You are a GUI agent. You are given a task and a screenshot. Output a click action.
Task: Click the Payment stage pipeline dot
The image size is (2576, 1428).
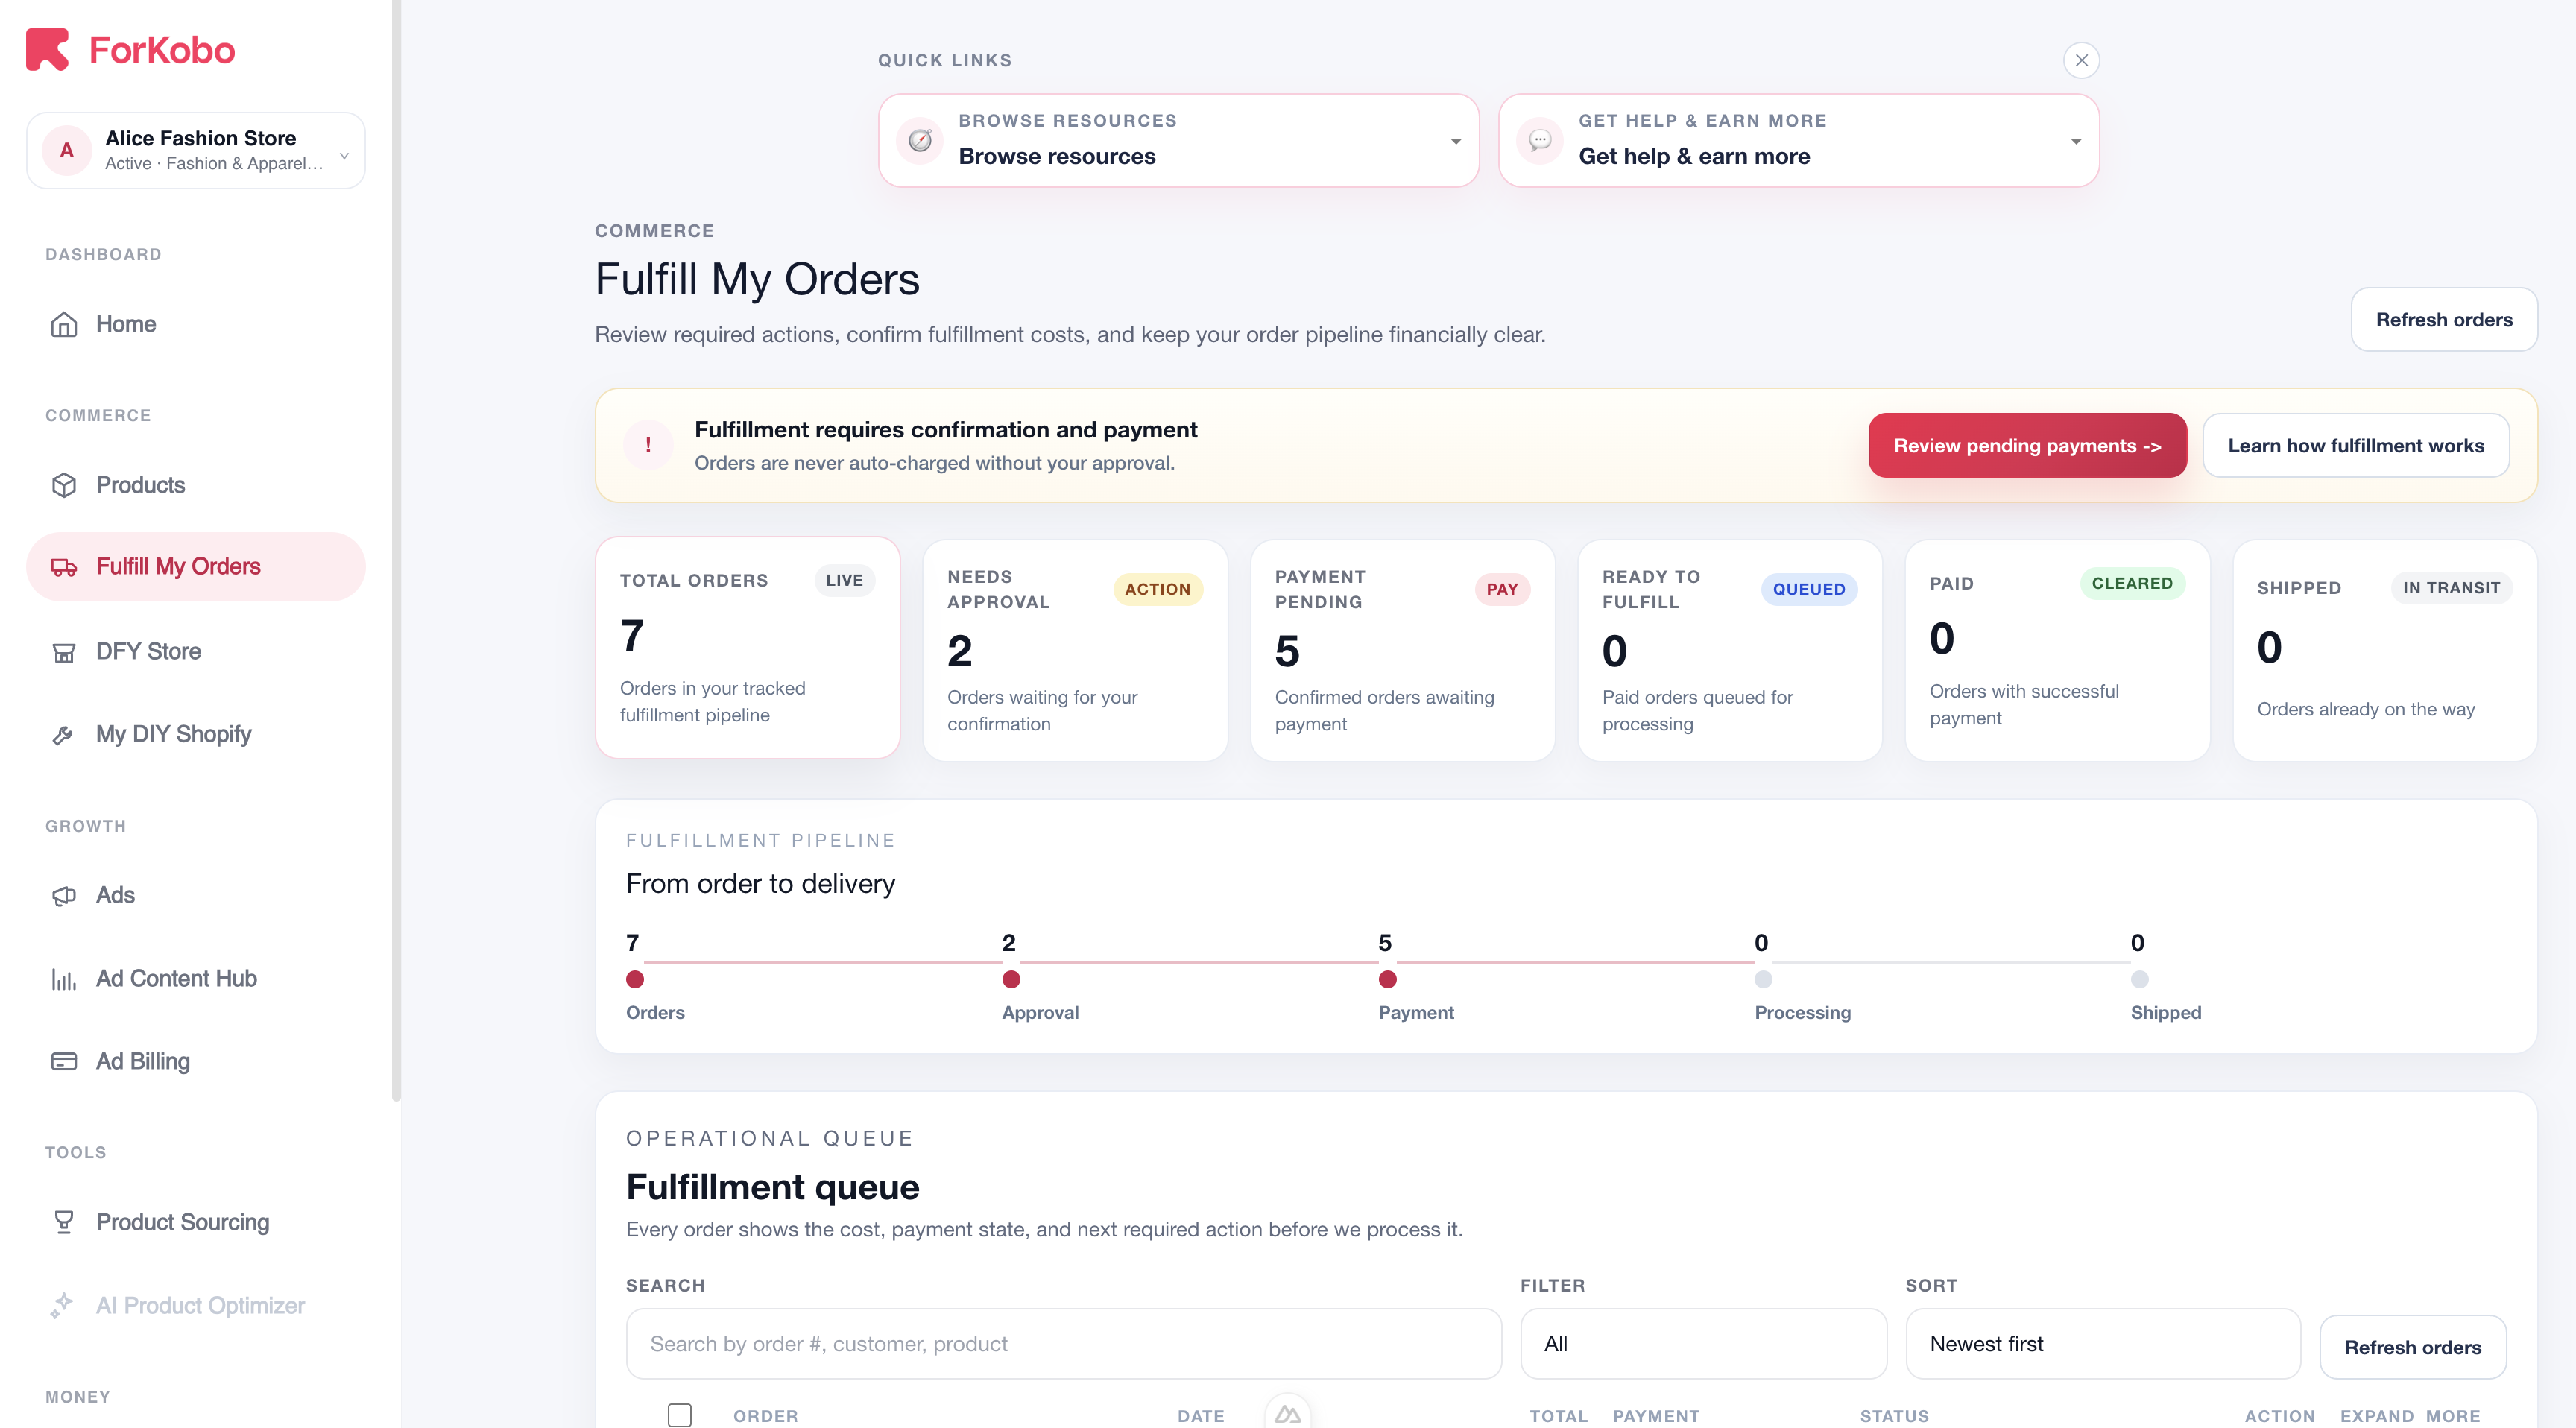1387,979
